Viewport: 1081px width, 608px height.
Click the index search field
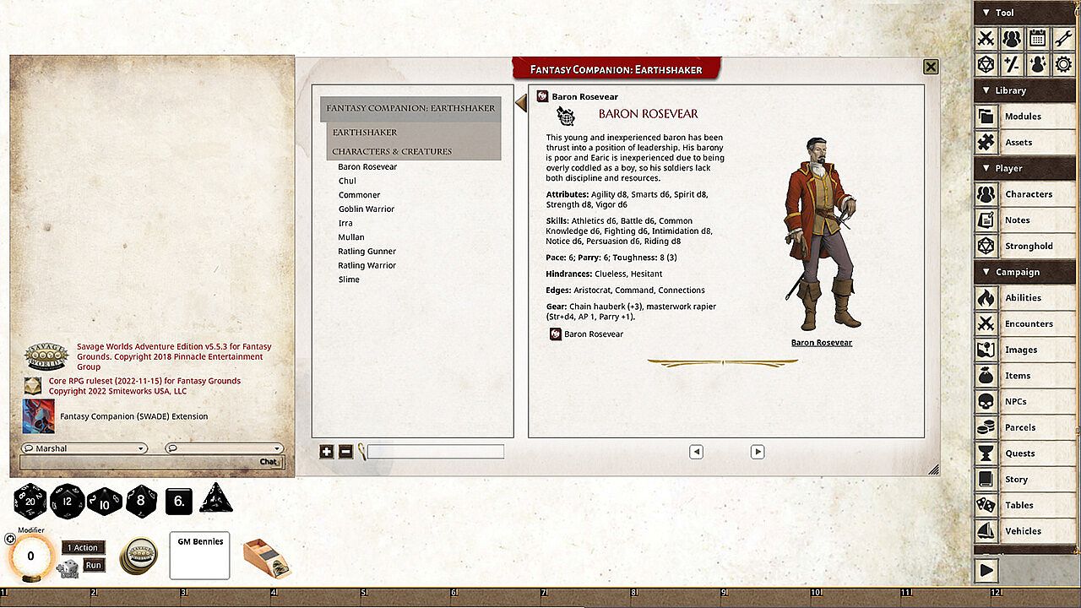pos(436,452)
